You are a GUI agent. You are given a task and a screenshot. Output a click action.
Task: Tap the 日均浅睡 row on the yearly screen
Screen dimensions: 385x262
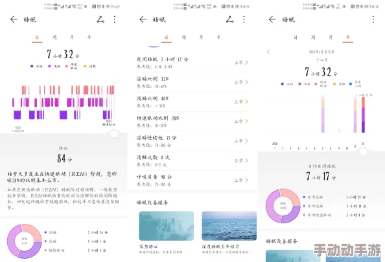[x=334, y=206]
